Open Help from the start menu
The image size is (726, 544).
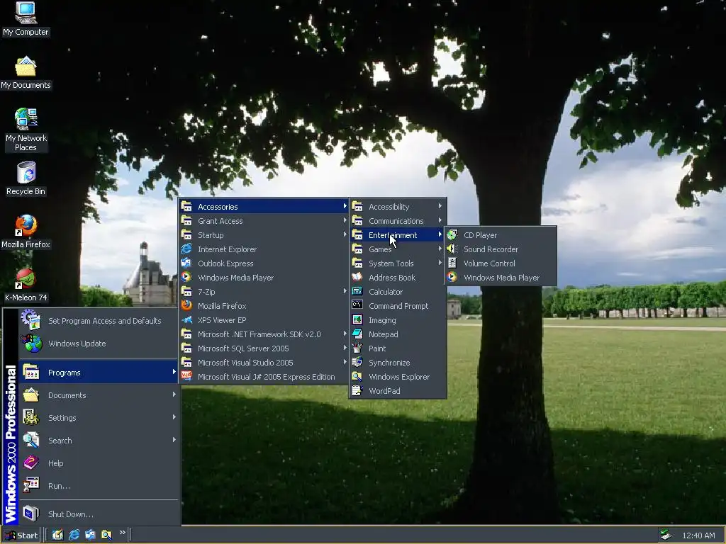coord(99,463)
